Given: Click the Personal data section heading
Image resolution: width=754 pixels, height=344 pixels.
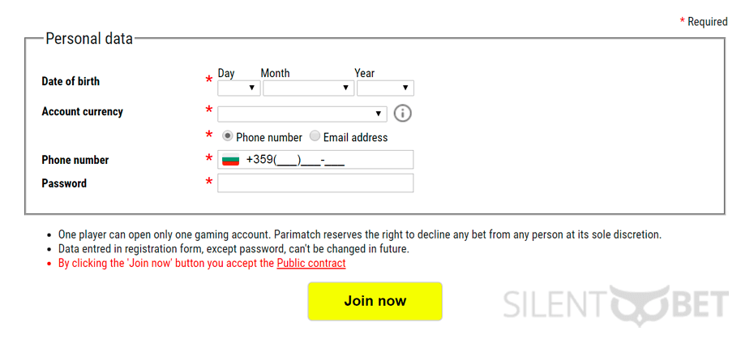Looking at the screenshot, I should pos(89,38).
